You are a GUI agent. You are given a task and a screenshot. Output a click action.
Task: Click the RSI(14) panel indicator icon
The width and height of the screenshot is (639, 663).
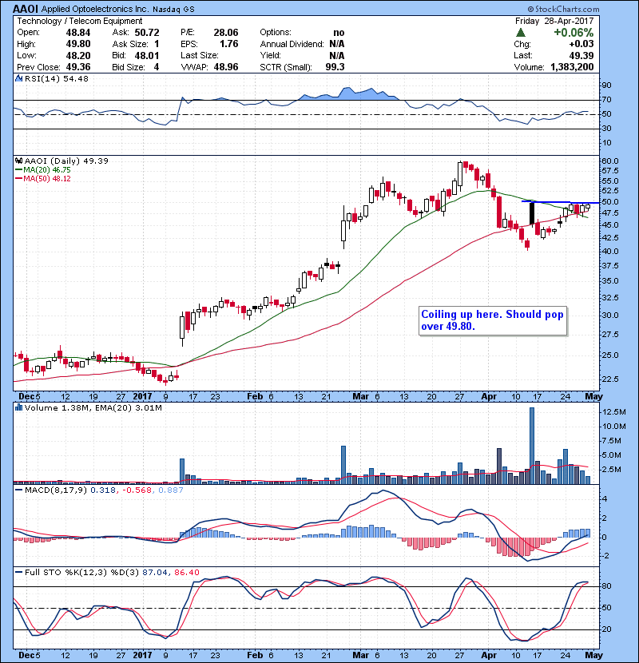tap(18, 78)
